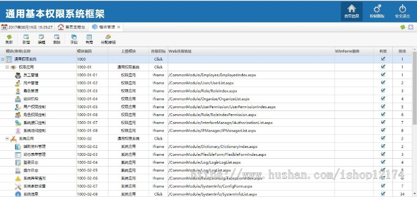The width and height of the screenshot is (417, 197).
Task: Toggle 有效 checkbox for 用户管理 row
Action: 383,83
